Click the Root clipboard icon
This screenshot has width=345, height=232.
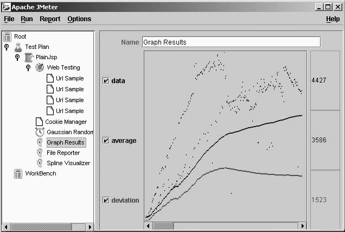7,37
